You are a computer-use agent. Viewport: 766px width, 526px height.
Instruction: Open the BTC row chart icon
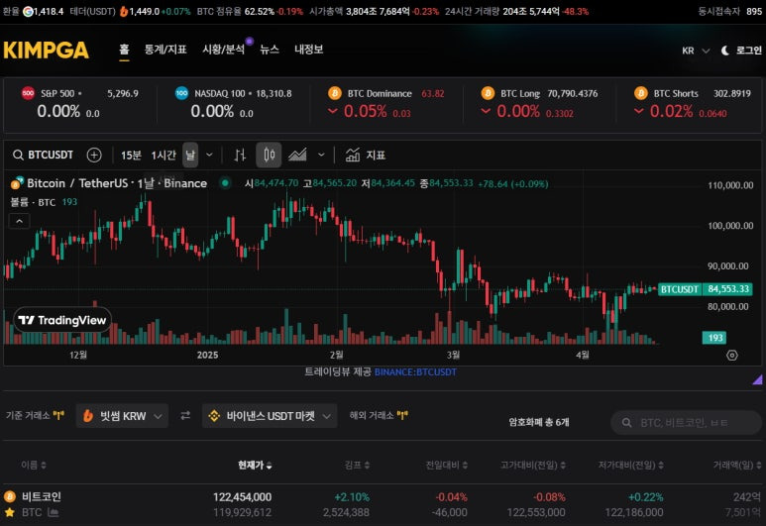click(x=54, y=512)
